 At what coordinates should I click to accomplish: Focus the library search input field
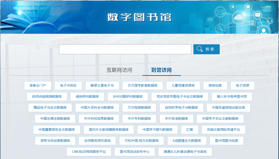pyautogui.click(x=125, y=49)
